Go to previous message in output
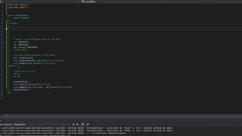242x136 pixels. [73, 124]
